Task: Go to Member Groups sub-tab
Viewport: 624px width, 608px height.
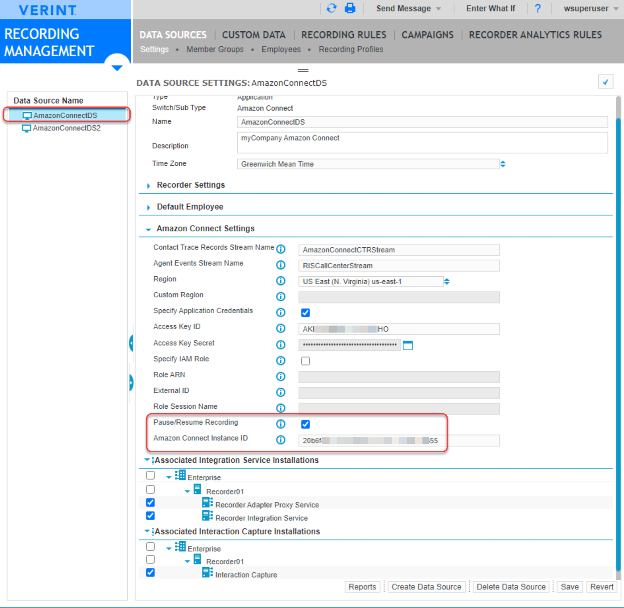Action: coord(215,49)
